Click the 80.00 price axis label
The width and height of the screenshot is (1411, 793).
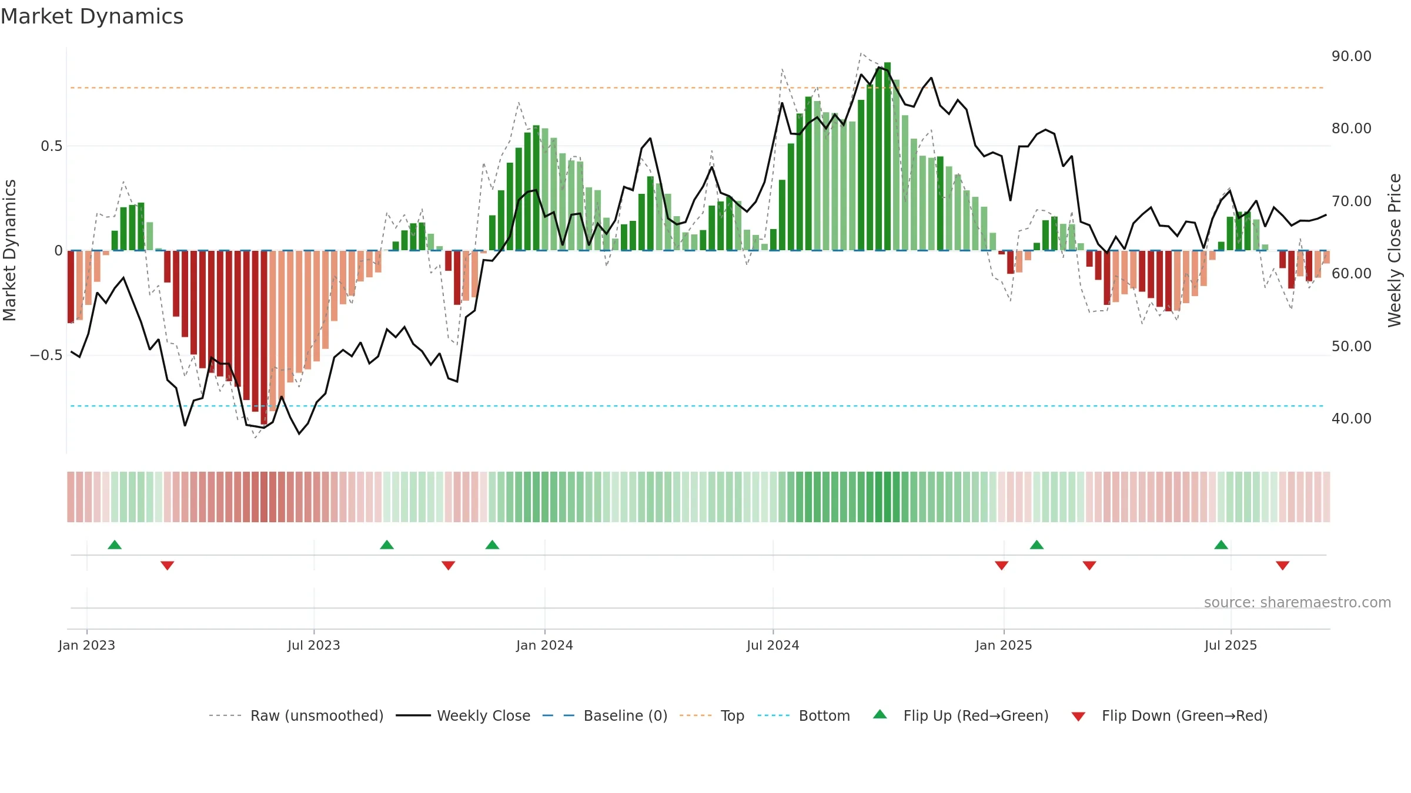pos(1352,128)
